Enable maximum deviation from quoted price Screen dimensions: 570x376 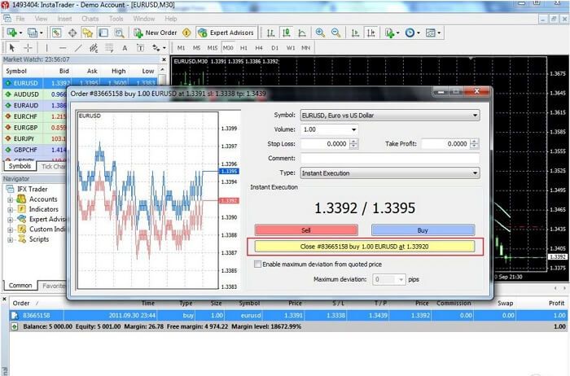(x=257, y=265)
